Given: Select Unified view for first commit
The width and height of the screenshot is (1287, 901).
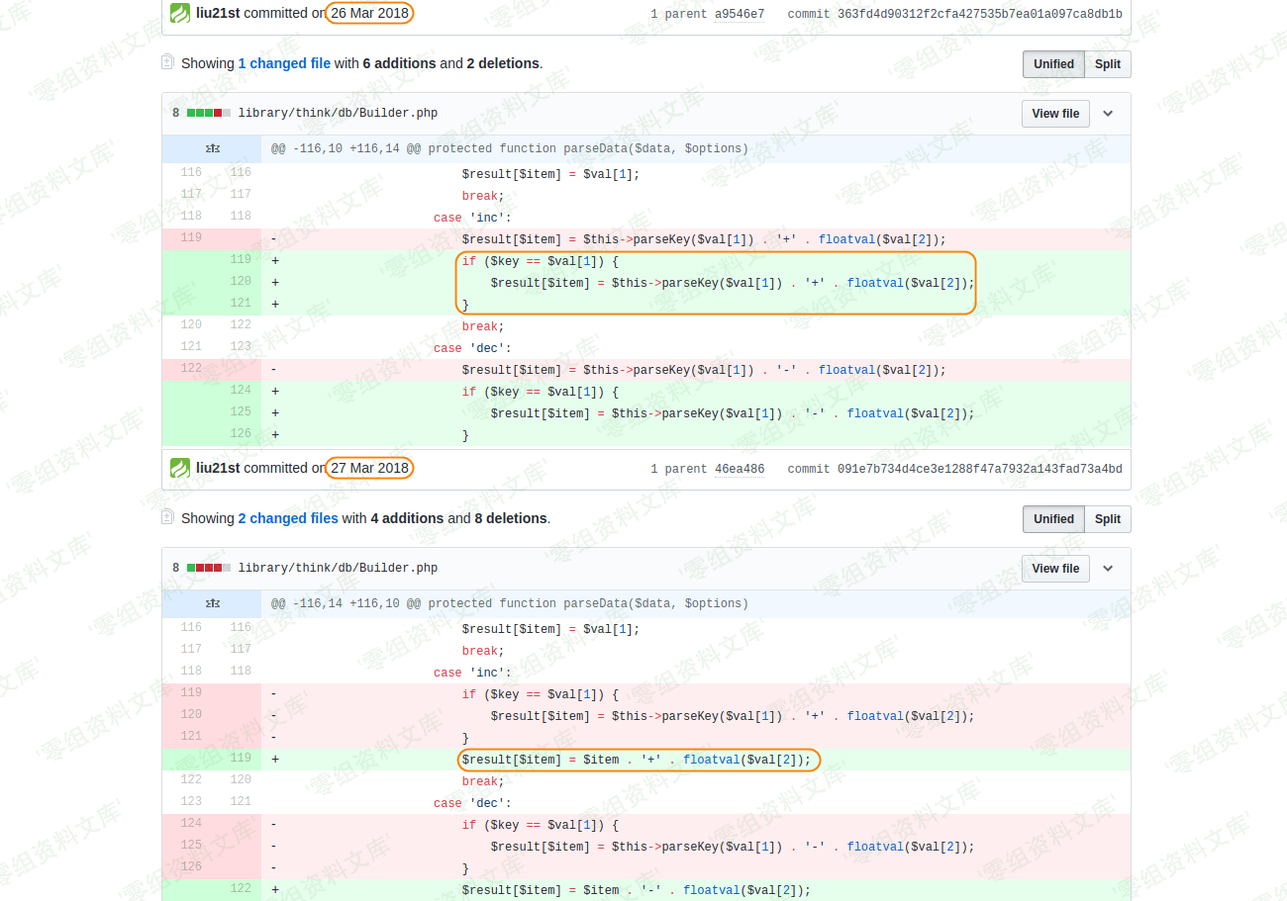Looking at the screenshot, I should 1053,64.
